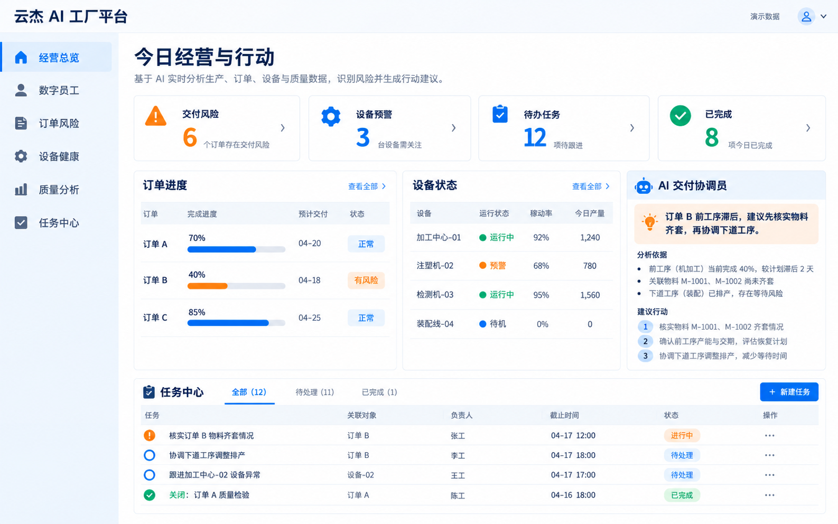Click the 设备健康 gear icon in sidebar
The width and height of the screenshot is (838, 524).
(21, 156)
